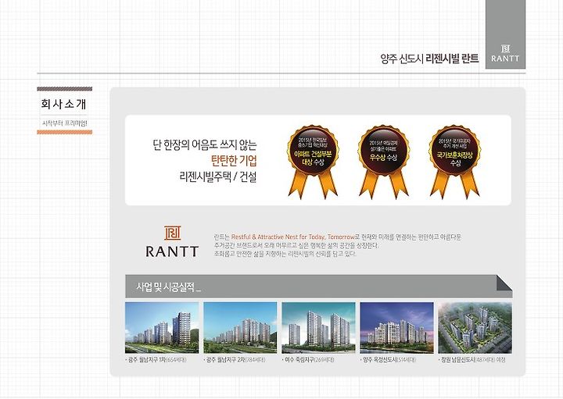
Task: Open the 창원 남문신도시 aerial view thumbnail
Action: [475, 328]
